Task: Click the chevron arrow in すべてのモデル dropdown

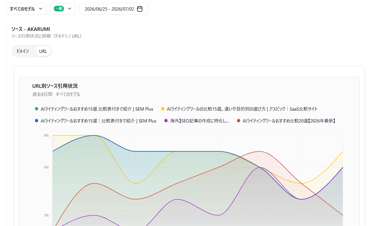Action: tap(40, 9)
